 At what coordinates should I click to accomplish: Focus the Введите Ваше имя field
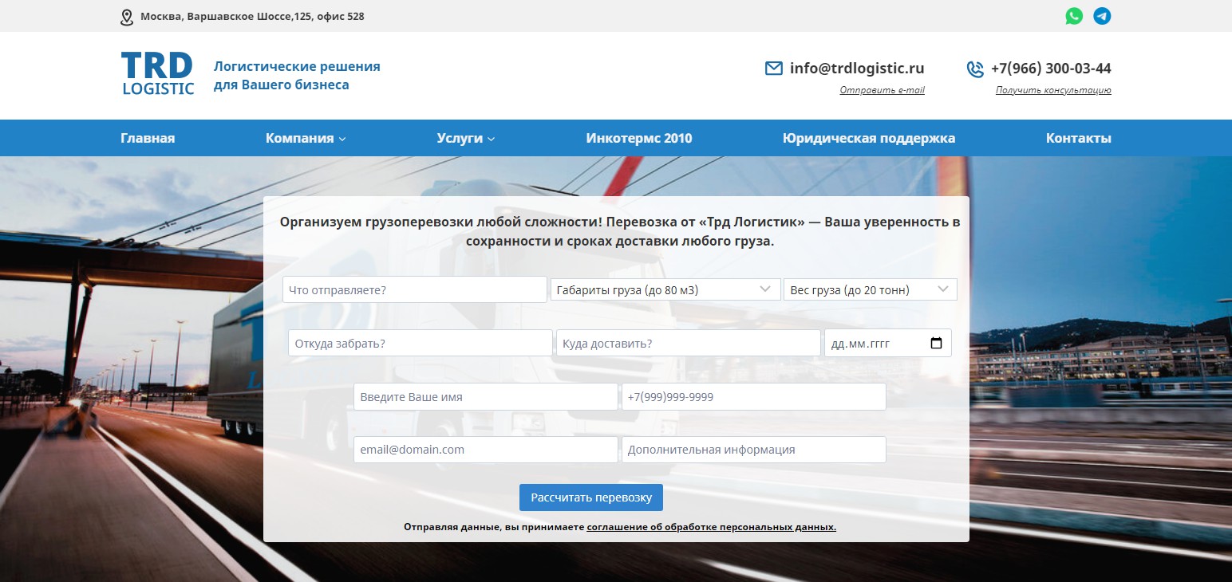[486, 396]
